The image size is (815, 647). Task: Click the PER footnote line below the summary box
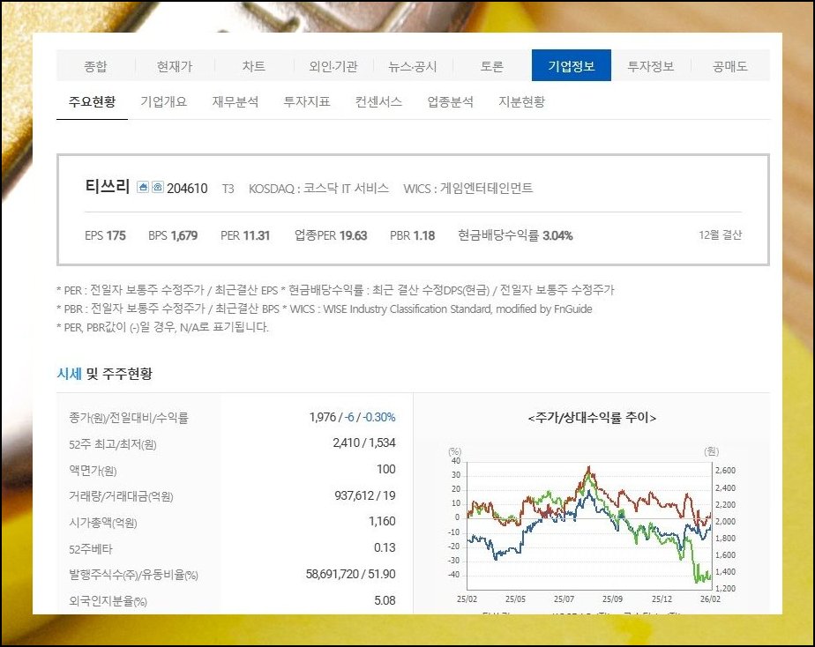click(x=335, y=290)
